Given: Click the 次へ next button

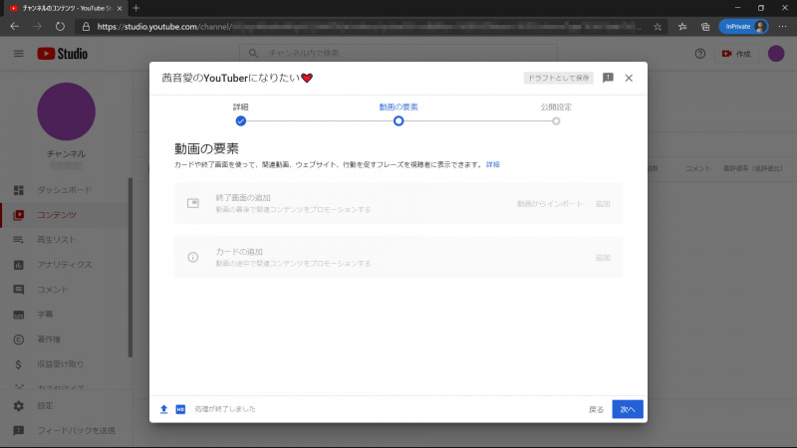Looking at the screenshot, I should click(x=628, y=409).
